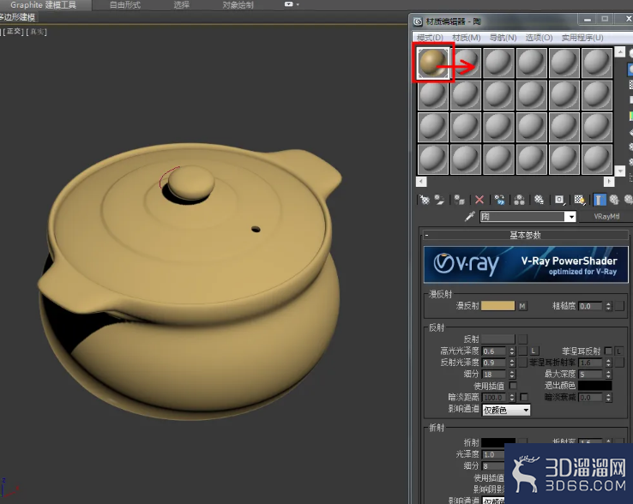633x504 pixels.
Task: Click the VRayMtl material type button
Action: click(x=606, y=217)
